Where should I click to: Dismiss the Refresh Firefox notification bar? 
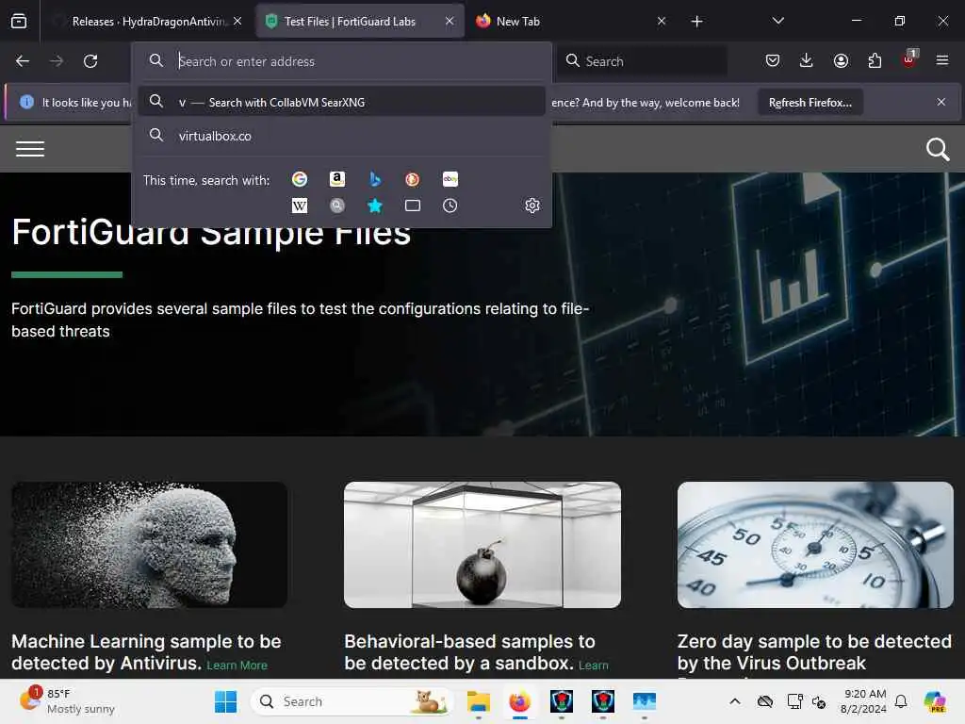coord(941,102)
